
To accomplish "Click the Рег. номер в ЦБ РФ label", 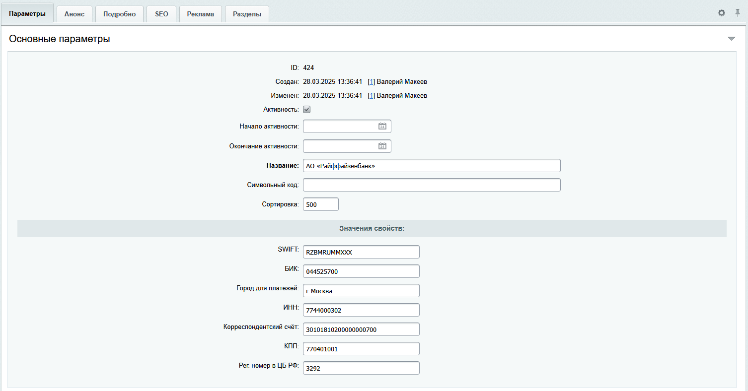I will coord(269,366).
